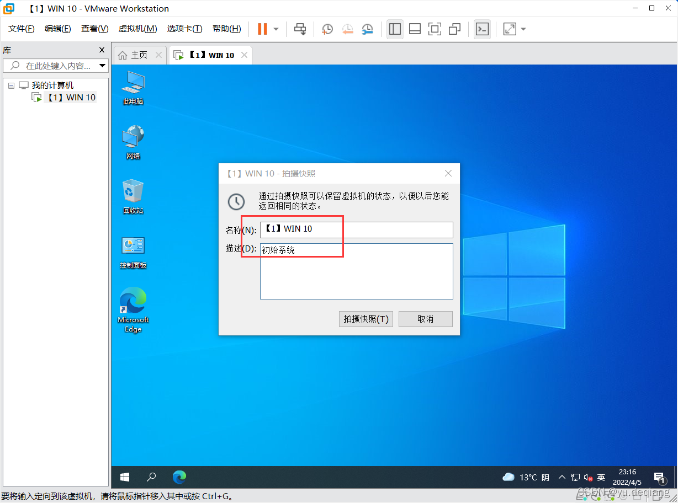The height and width of the screenshot is (503, 678).
Task: Open the 编辑(E) menu
Action: click(x=58, y=29)
